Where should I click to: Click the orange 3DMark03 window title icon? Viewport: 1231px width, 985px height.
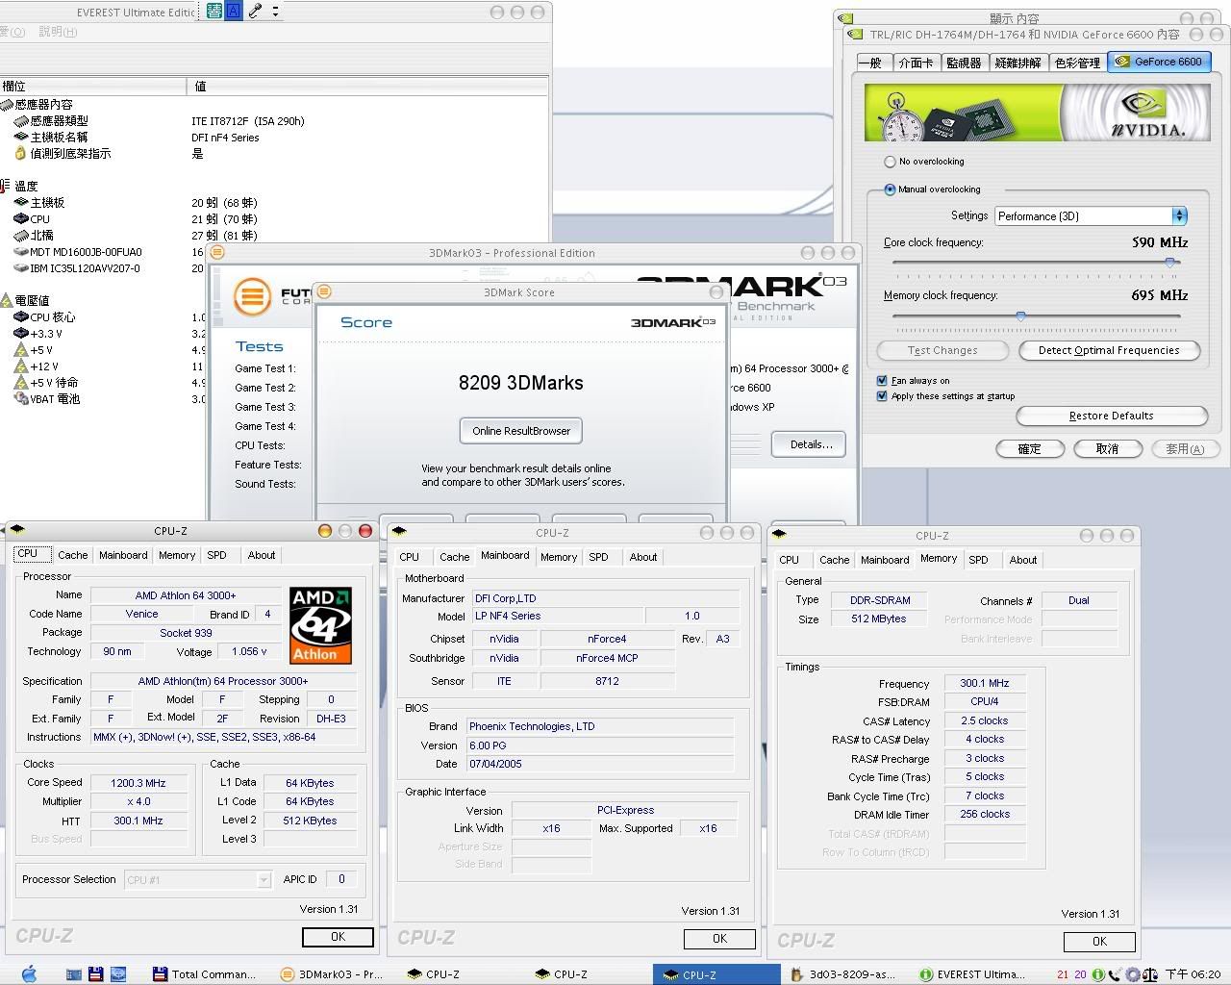[217, 253]
